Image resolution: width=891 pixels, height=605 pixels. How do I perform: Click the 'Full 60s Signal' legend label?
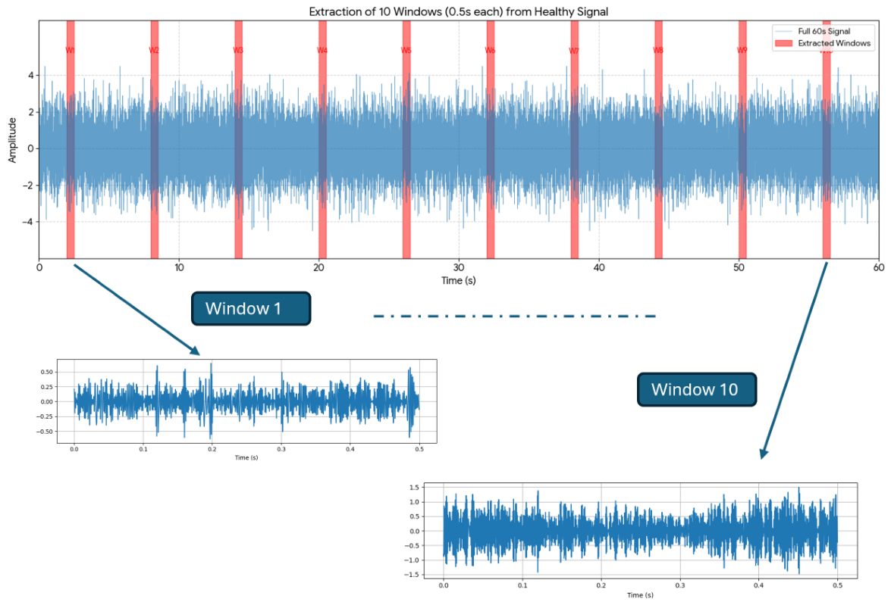(824, 31)
